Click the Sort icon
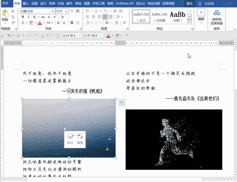 tap(117, 23)
